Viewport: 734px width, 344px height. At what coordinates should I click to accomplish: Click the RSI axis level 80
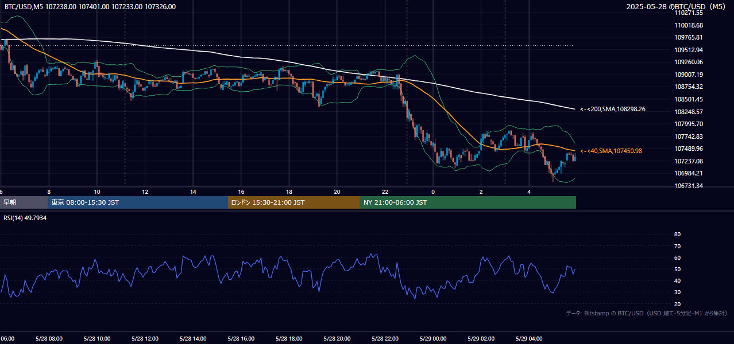click(677, 234)
